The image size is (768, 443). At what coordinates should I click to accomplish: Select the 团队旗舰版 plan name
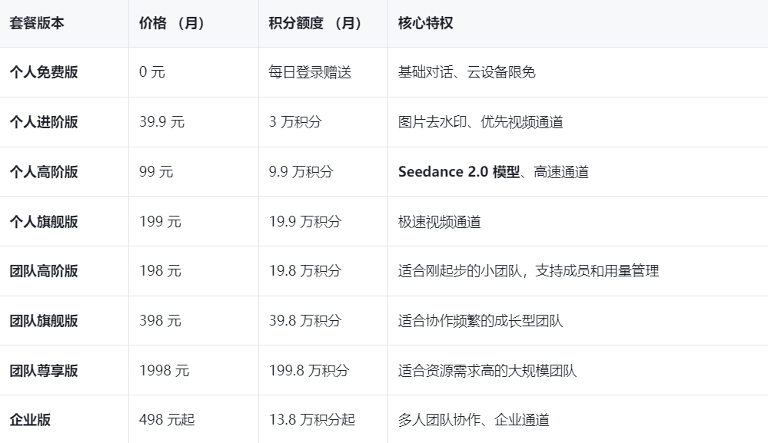point(44,321)
